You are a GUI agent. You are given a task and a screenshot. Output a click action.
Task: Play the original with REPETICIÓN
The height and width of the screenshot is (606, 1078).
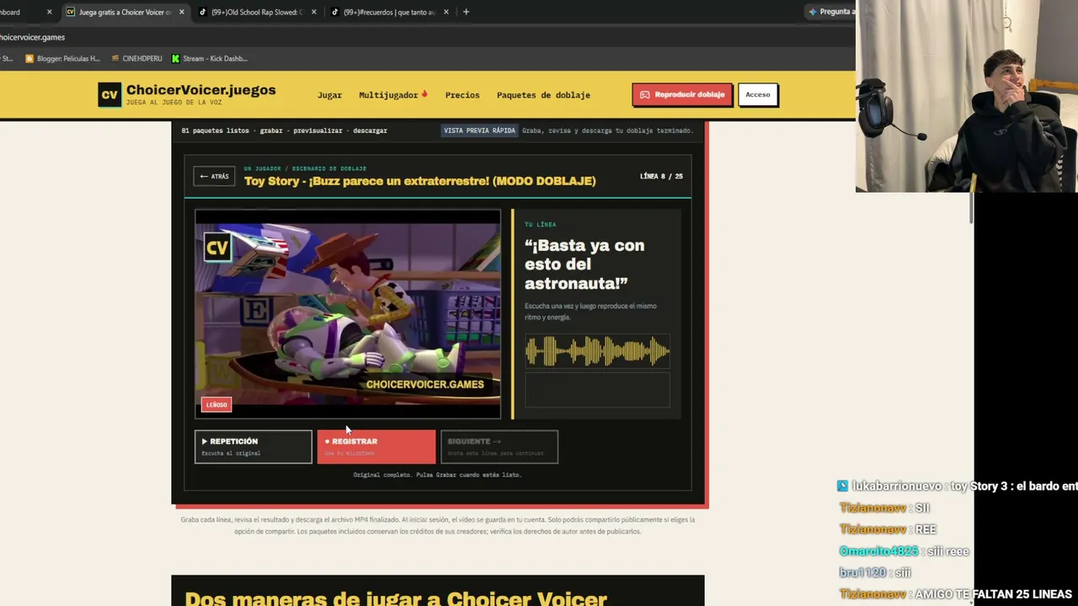(x=253, y=446)
